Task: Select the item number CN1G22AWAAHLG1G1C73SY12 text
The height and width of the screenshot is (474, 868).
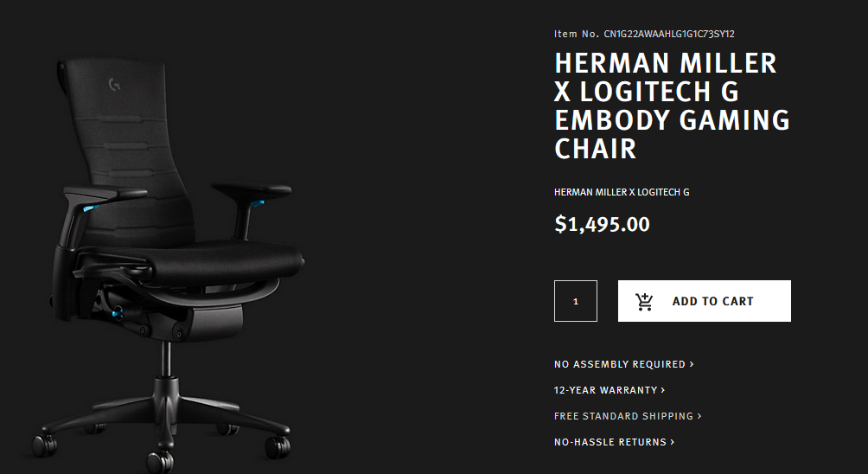Action: pos(668,34)
